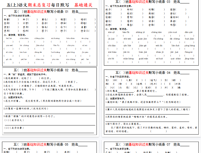Click 一、用"然"字组词 heading in slip 02
The height and width of the screenshot is (153, 201).
pos(25,74)
